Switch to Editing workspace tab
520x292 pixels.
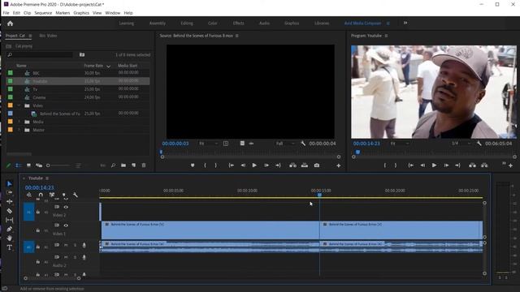click(x=187, y=24)
